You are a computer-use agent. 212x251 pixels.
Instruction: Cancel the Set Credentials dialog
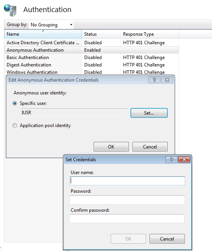tap(167, 239)
